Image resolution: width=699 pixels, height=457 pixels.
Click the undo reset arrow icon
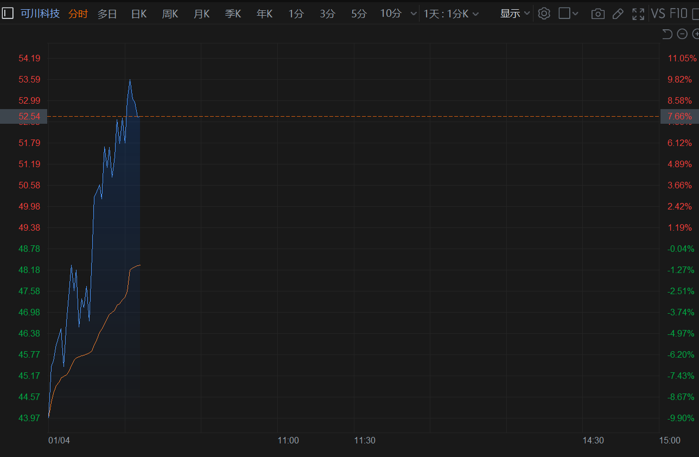tap(667, 34)
